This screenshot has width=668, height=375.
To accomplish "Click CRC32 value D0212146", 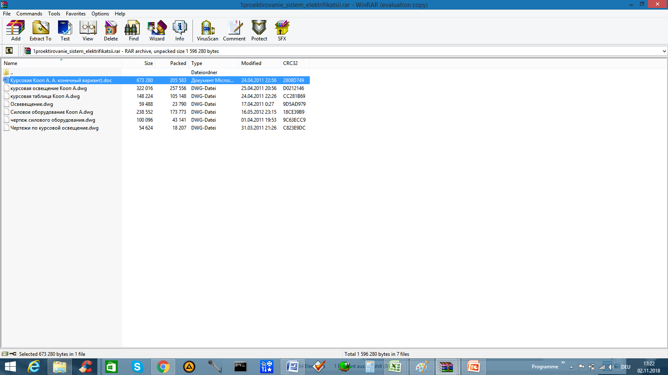I will (x=294, y=88).
